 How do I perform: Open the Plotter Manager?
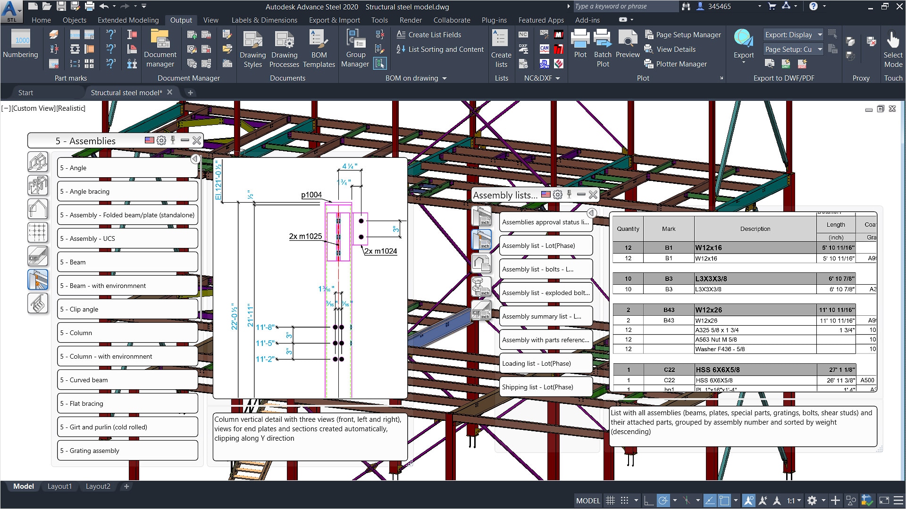(681, 64)
